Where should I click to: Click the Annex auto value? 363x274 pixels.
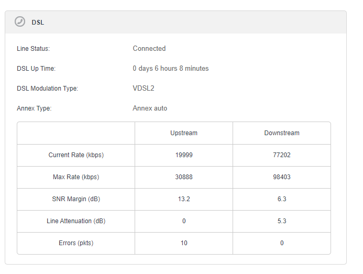(x=150, y=108)
